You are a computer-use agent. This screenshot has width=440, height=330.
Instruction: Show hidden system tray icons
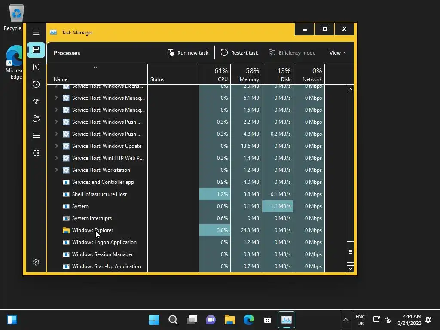pyautogui.click(x=346, y=320)
